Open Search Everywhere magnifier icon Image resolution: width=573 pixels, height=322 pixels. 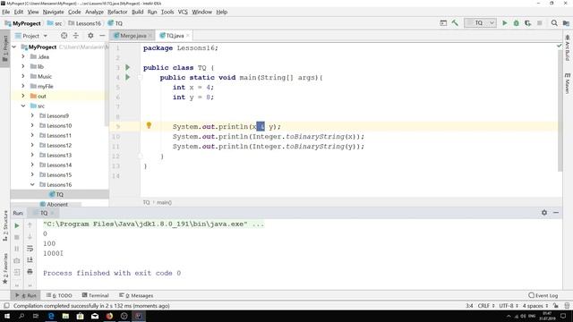click(x=554, y=23)
